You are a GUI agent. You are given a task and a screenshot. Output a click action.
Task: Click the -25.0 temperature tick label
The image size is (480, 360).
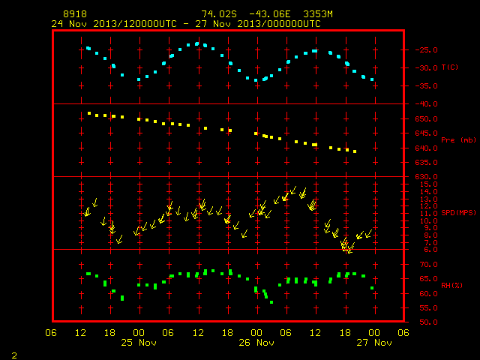pyautogui.click(x=426, y=50)
